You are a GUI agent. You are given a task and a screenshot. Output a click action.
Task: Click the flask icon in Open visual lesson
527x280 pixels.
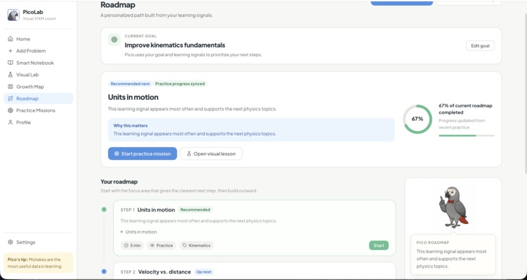(x=189, y=153)
